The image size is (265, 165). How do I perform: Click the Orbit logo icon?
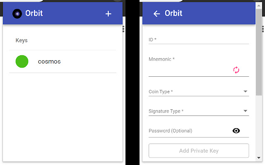[x=17, y=14]
